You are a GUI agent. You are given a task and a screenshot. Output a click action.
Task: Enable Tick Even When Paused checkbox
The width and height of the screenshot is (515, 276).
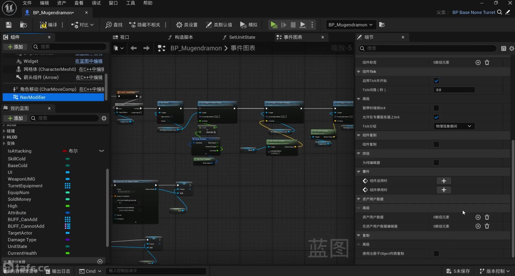pos(436,108)
